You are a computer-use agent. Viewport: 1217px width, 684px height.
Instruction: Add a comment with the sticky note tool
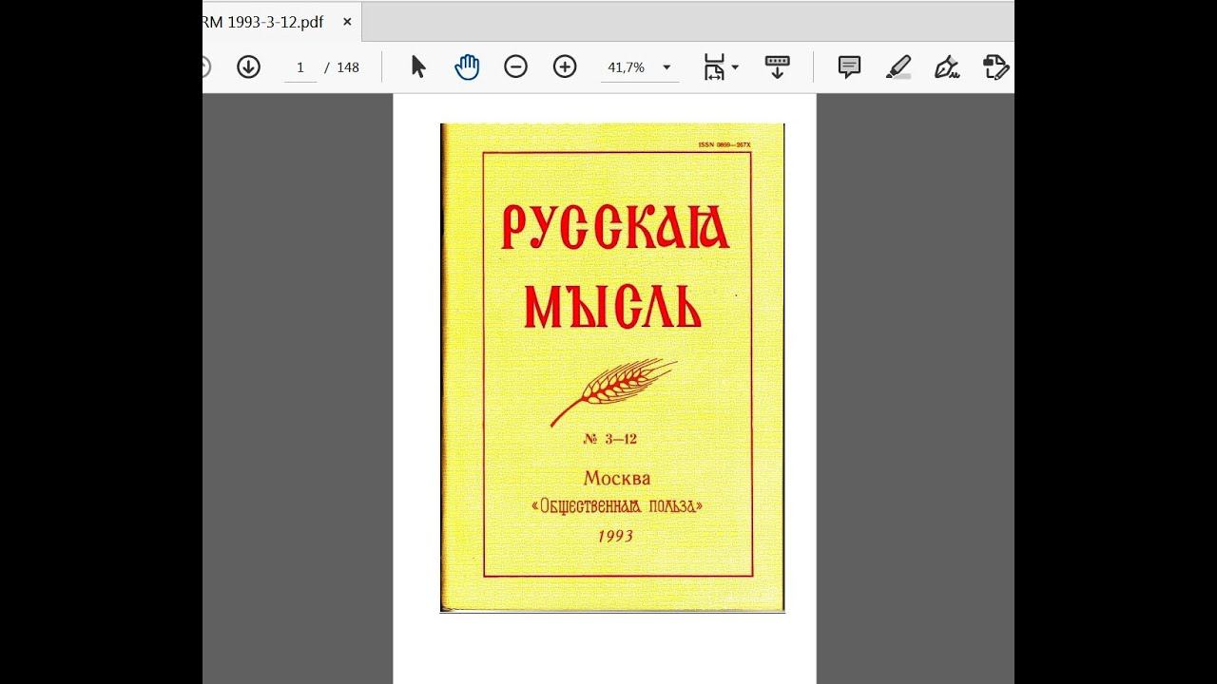(x=849, y=66)
